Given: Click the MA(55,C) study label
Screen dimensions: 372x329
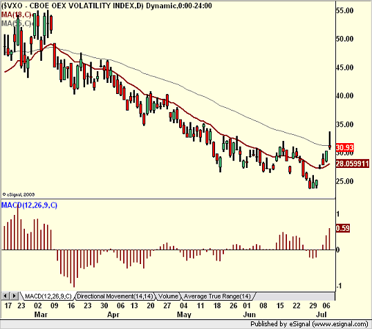Looking at the screenshot, I should (x=16, y=23).
